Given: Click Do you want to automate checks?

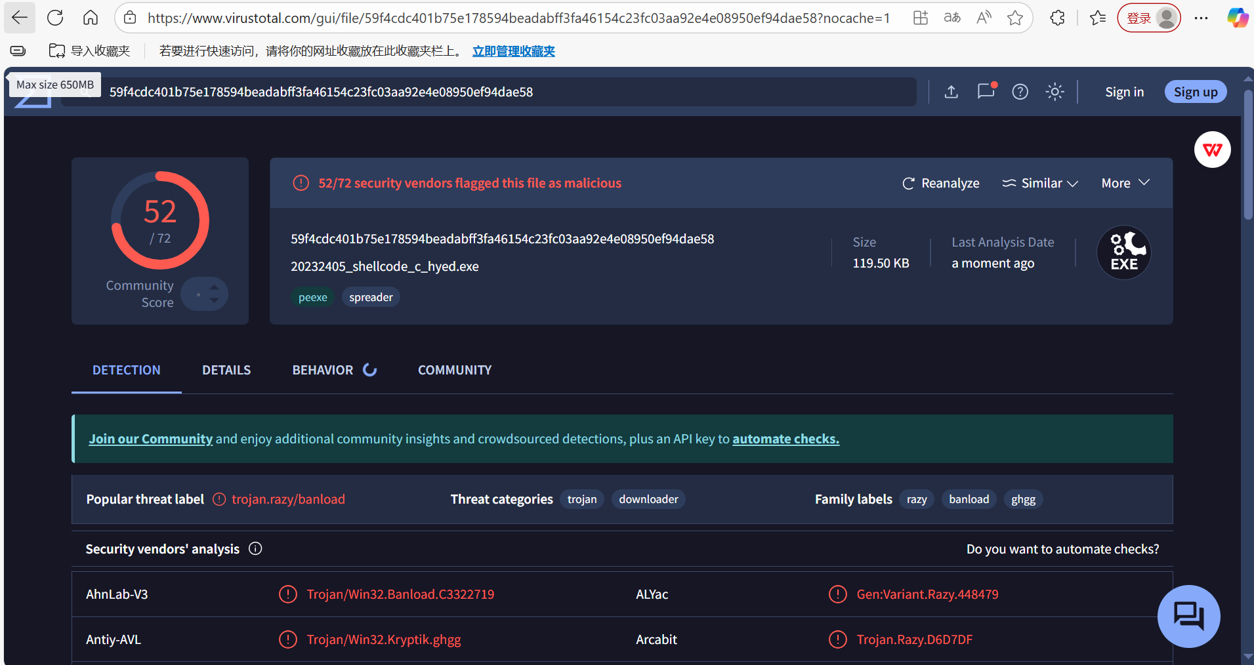Looking at the screenshot, I should [x=1062, y=549].
